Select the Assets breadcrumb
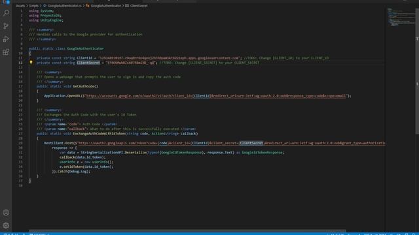419x235 pixels. point(20,6)
